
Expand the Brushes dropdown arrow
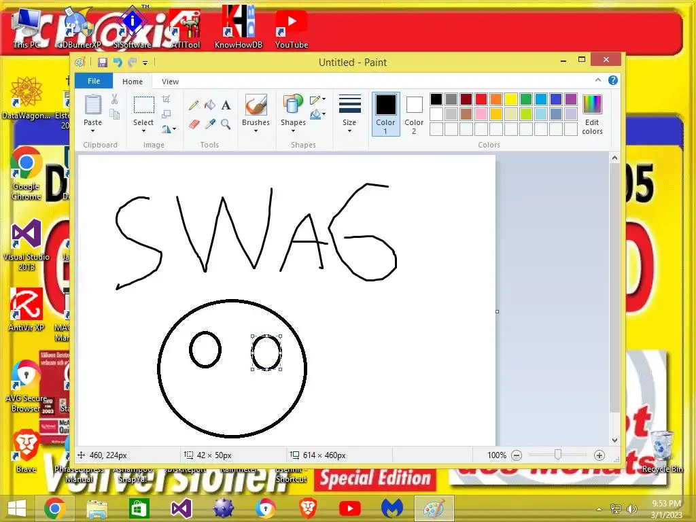click(256, 131)
